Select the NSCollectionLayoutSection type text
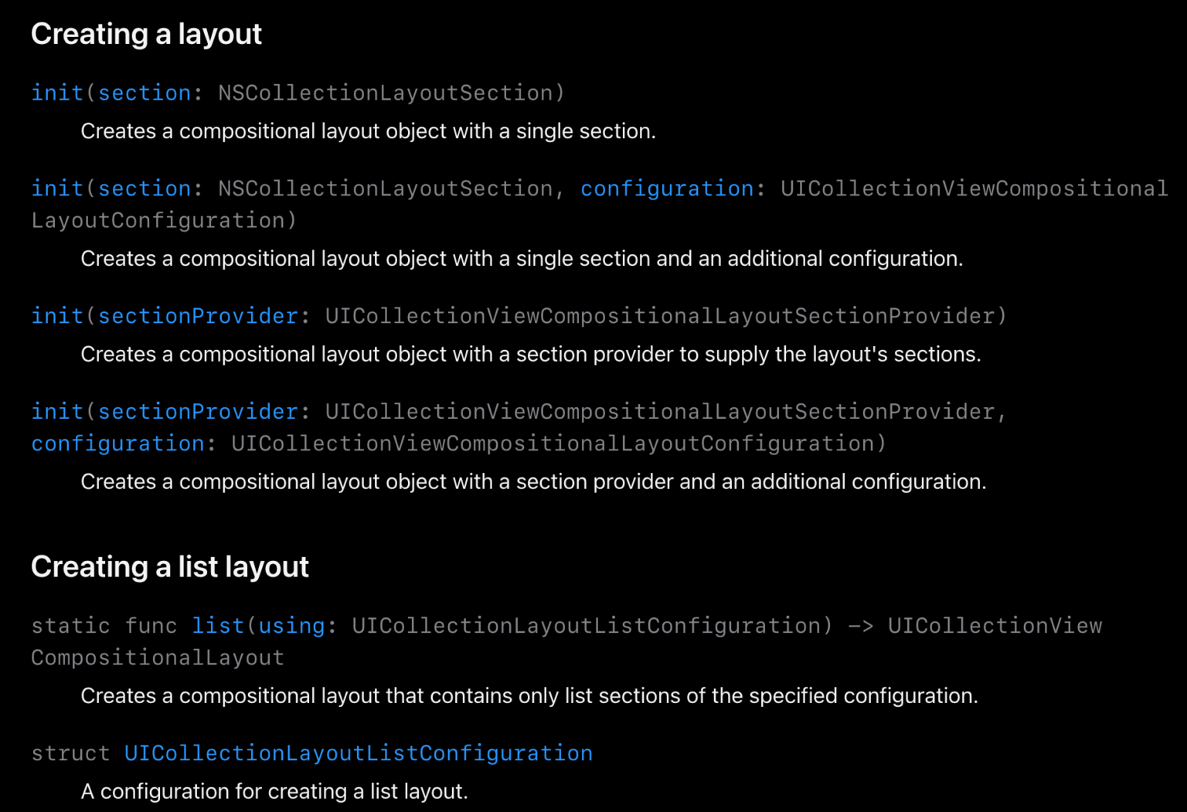The image size is (1187, 812). [385, 93]
